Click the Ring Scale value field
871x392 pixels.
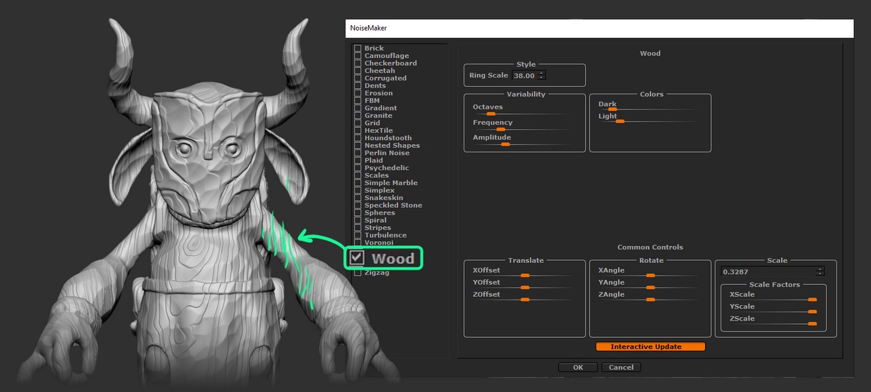point(525,75)
